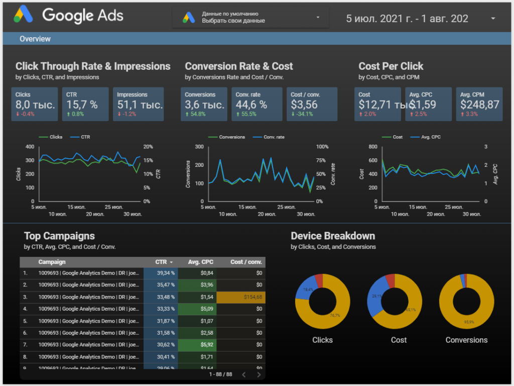The height and width of the screenshot is (386, 514).
Task: Sort table by Avg. CPC column header
Action: point(201,262)
